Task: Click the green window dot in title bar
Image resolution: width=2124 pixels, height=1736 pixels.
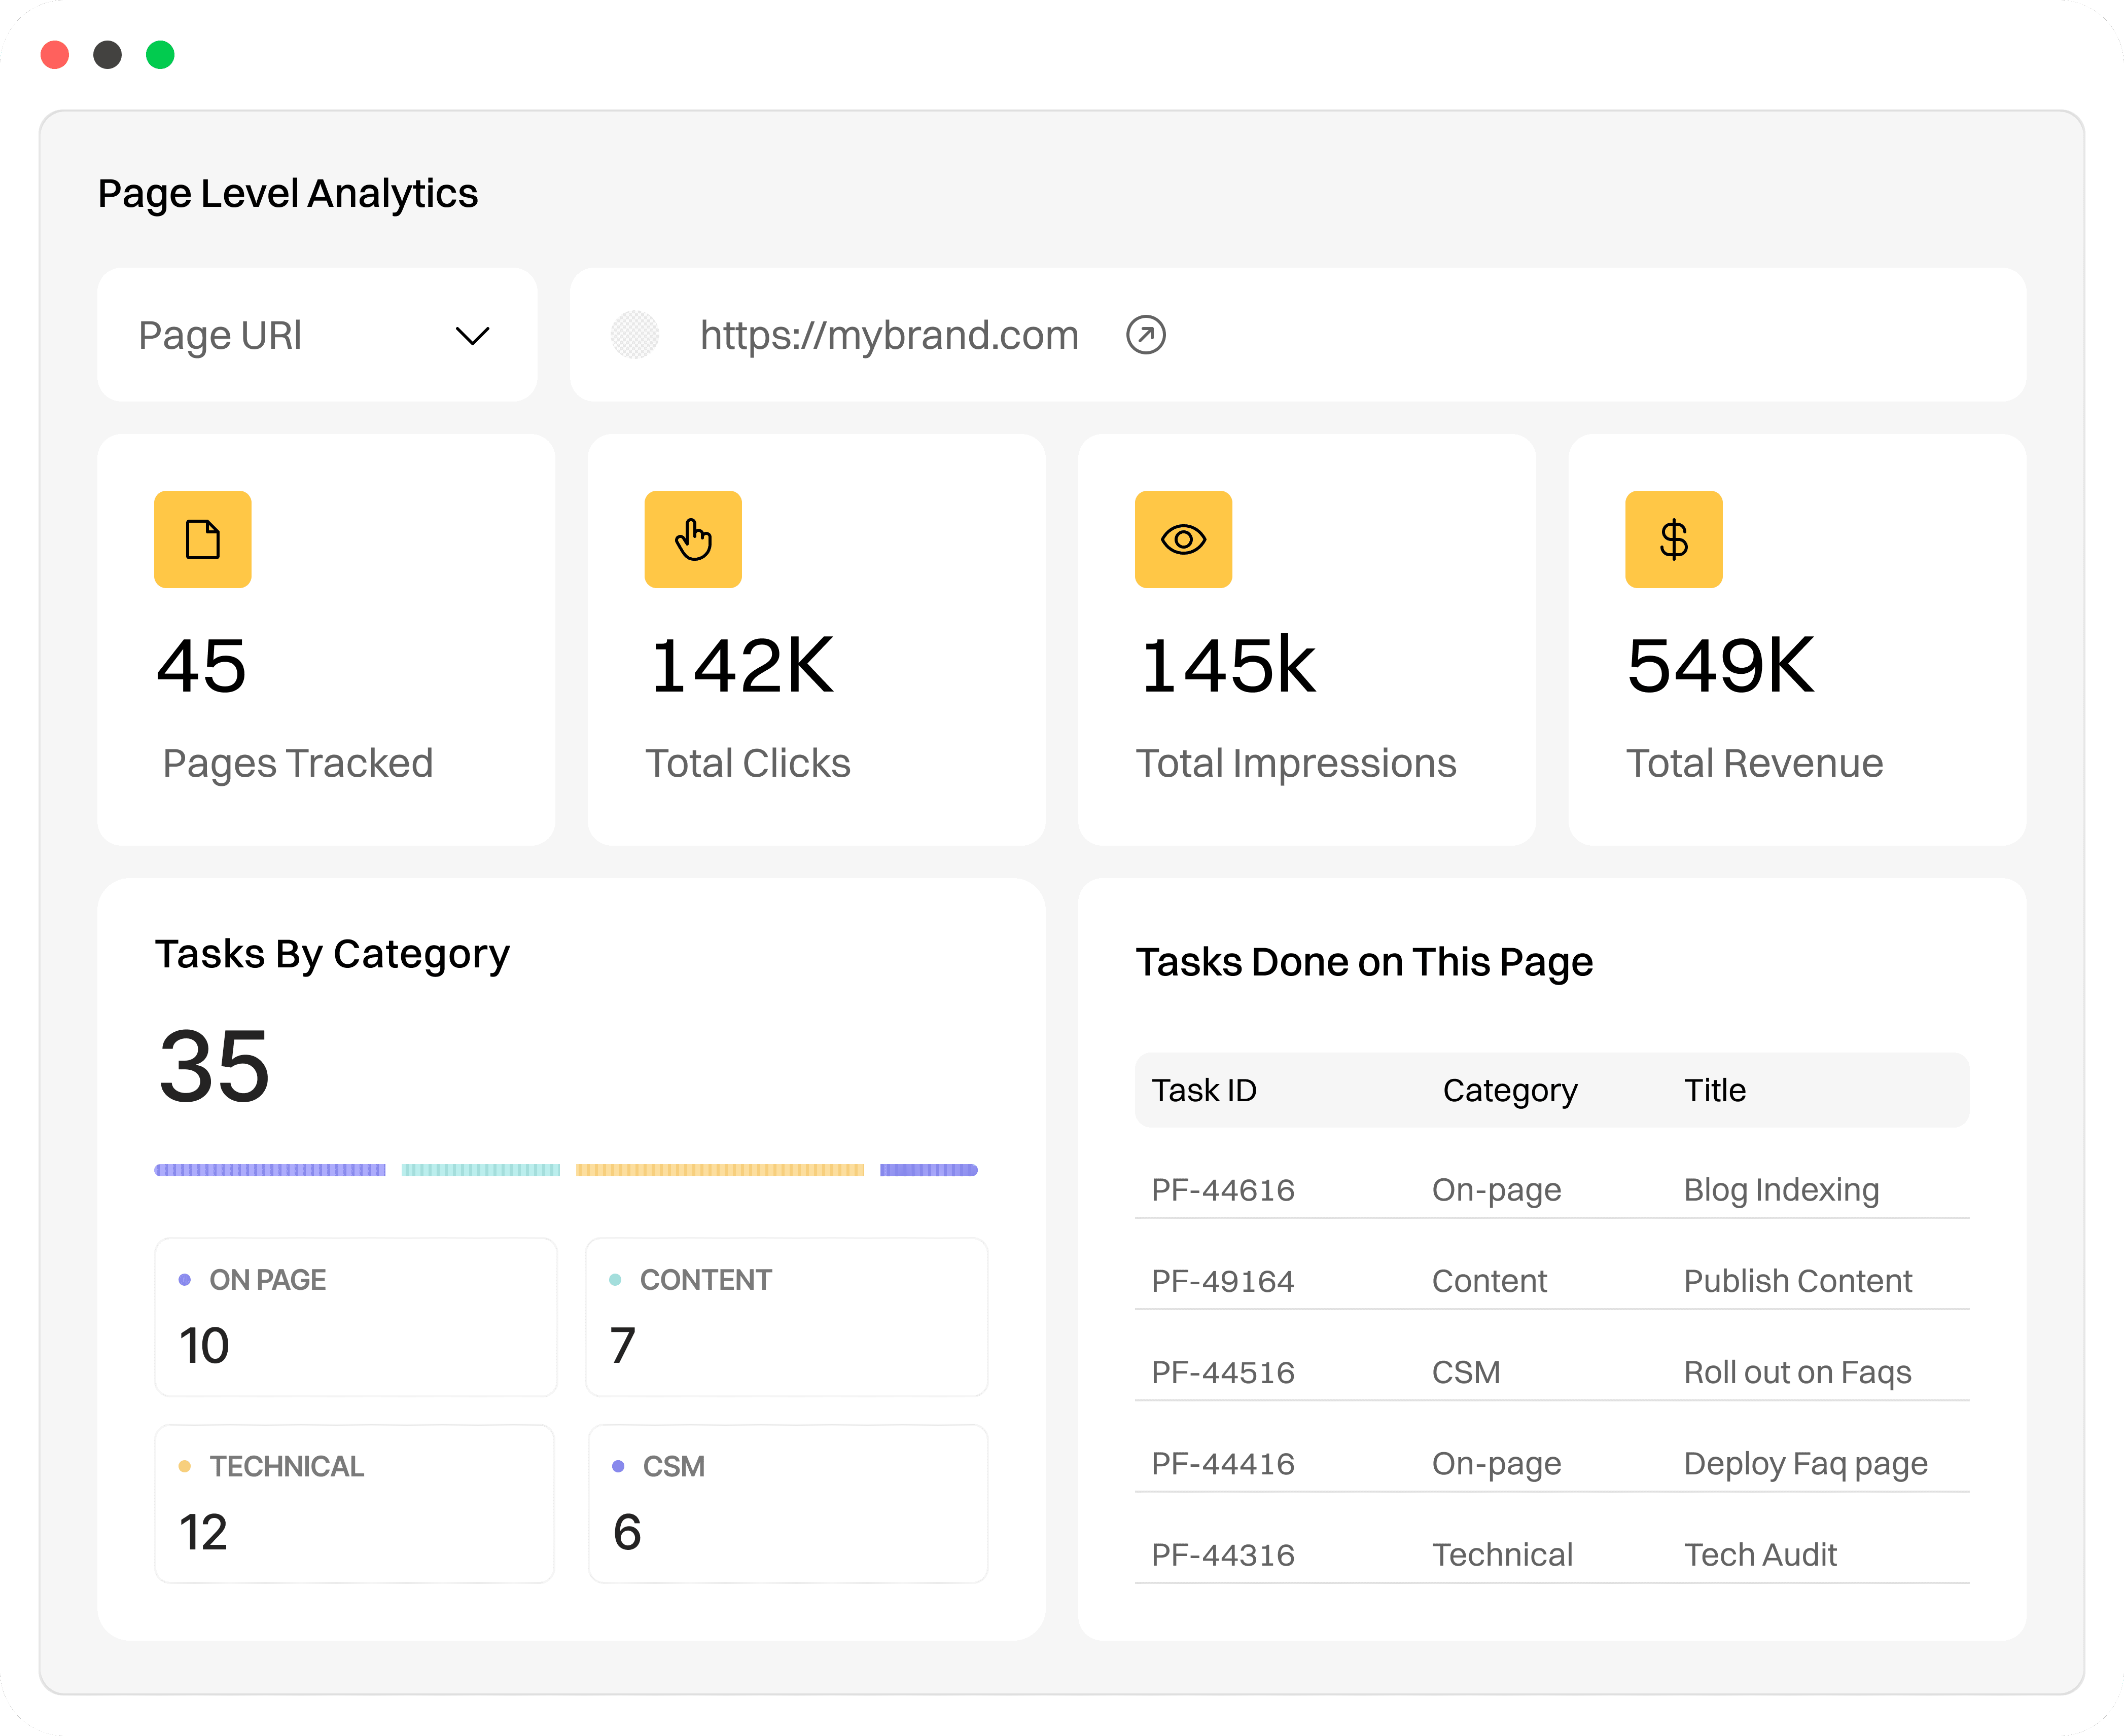Action: (x=160, y=55)
